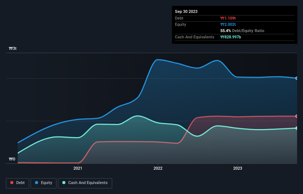The image size is (303, 194).
Task: Click the red Debt legend dot
Action: click(12, 183)
